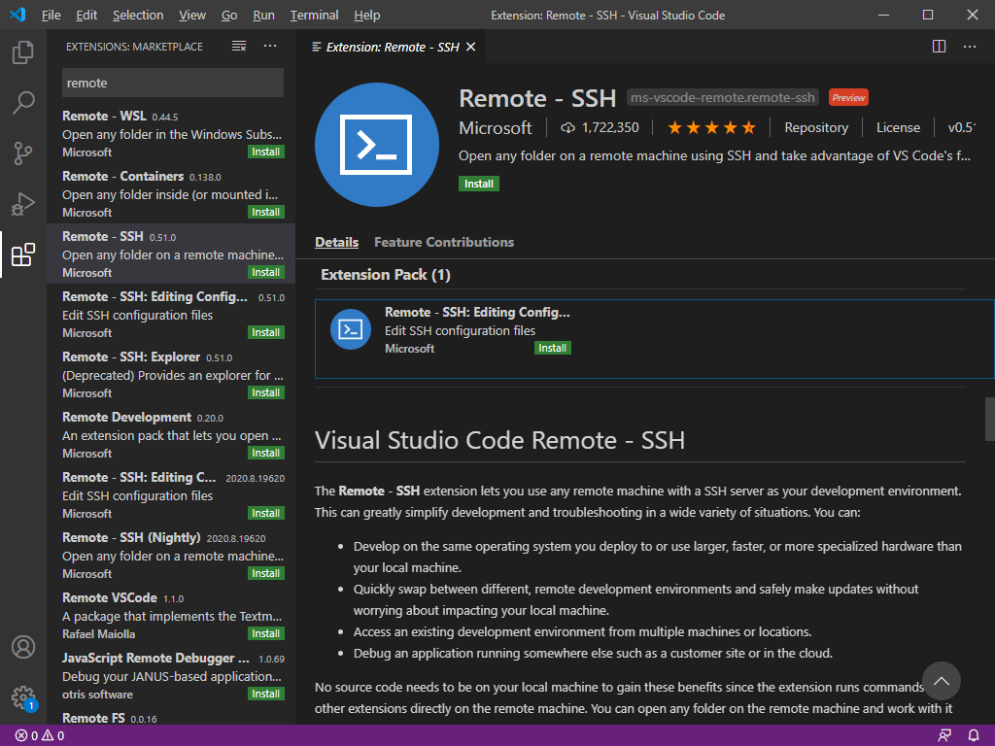Open the Manage gear icon
Image resolution: width=995 pixels, height=746 pixels.
[x=23, y=697]
